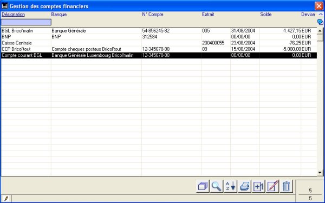Image resolution: width=325 pixels, height=203 pixels.
Task: Open search with the magnifying glass icon
Action: coord(216,186)
